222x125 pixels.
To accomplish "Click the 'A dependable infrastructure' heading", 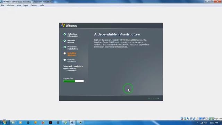I will coord(117,34).
